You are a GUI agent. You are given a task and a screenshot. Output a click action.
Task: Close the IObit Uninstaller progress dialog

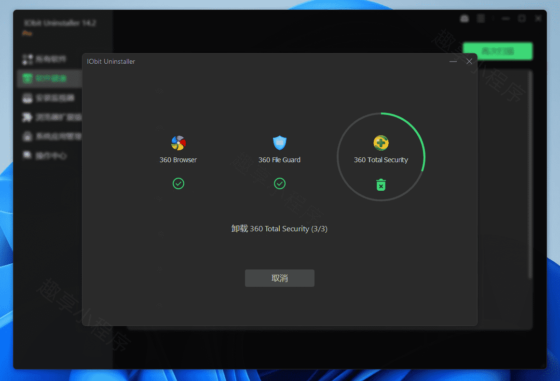pos(469,61)
